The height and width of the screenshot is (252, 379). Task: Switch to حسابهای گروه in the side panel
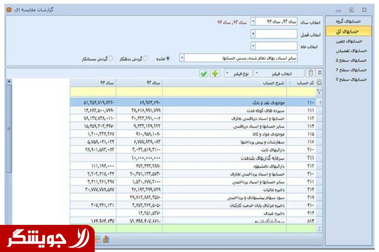(x=348, y=21)
